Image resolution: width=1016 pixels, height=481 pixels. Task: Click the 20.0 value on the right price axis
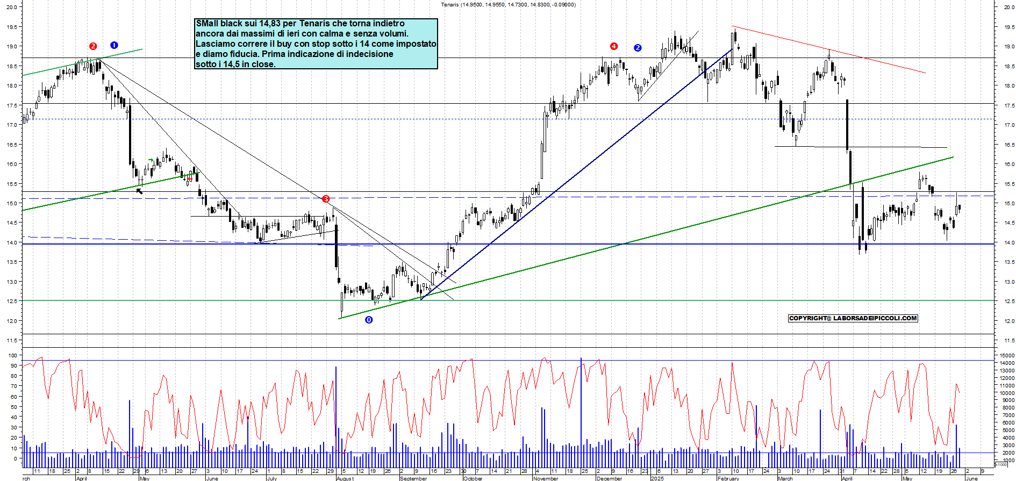point(1009,7)
